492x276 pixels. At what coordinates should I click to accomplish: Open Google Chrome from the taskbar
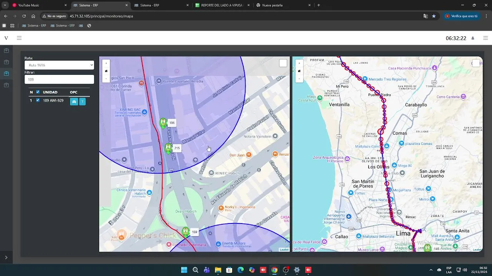(274, 270)
